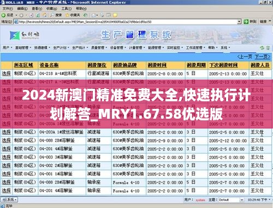
Task: Open the 工具(T) browser menu
Action: click(67, 9)
